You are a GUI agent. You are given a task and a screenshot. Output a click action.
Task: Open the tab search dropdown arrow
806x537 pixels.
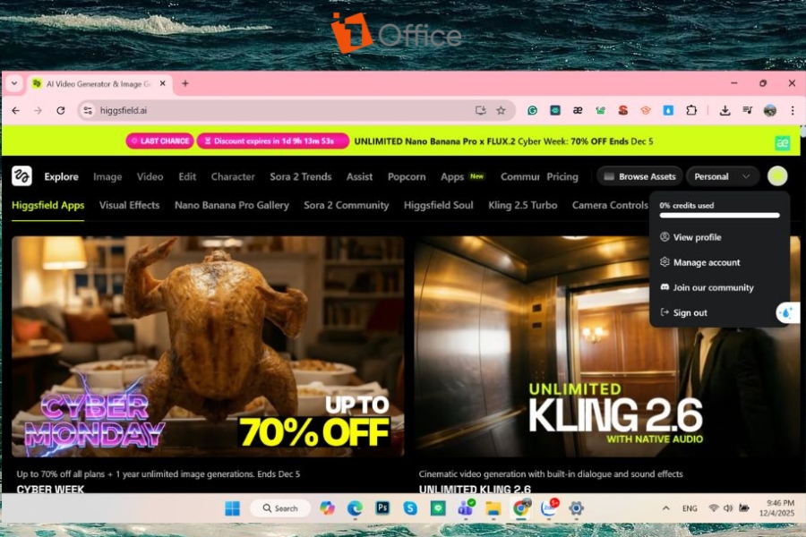(x=14, y=83)
